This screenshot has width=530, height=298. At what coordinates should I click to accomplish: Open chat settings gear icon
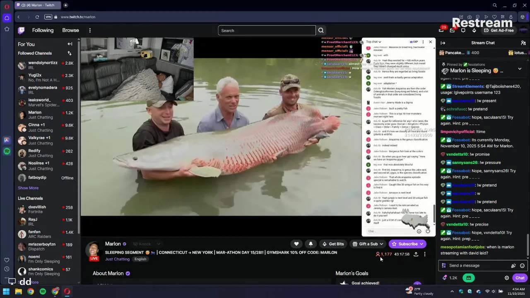(x=507, y=278)
